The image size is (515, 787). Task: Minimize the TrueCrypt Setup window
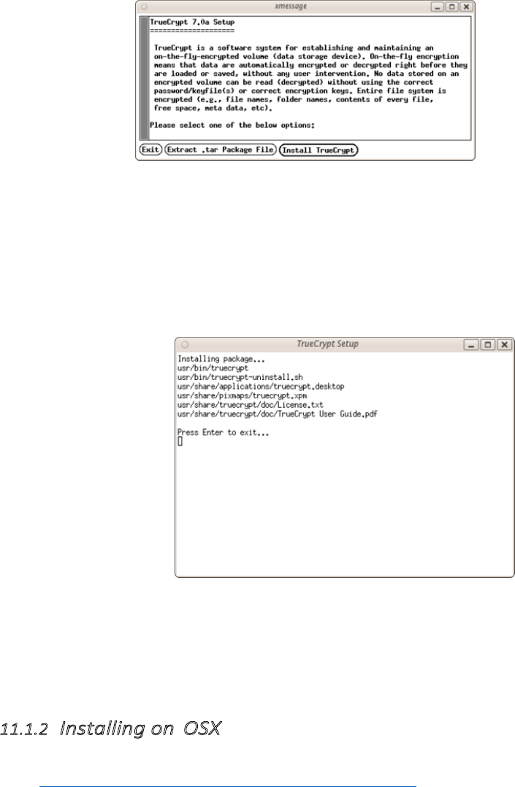tap(471, 345)
